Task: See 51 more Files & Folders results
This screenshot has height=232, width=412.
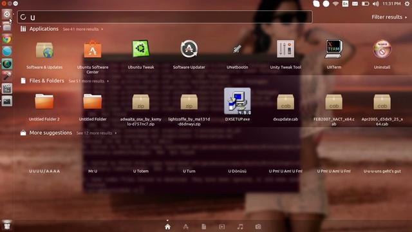Action: (x=89, y=81)
